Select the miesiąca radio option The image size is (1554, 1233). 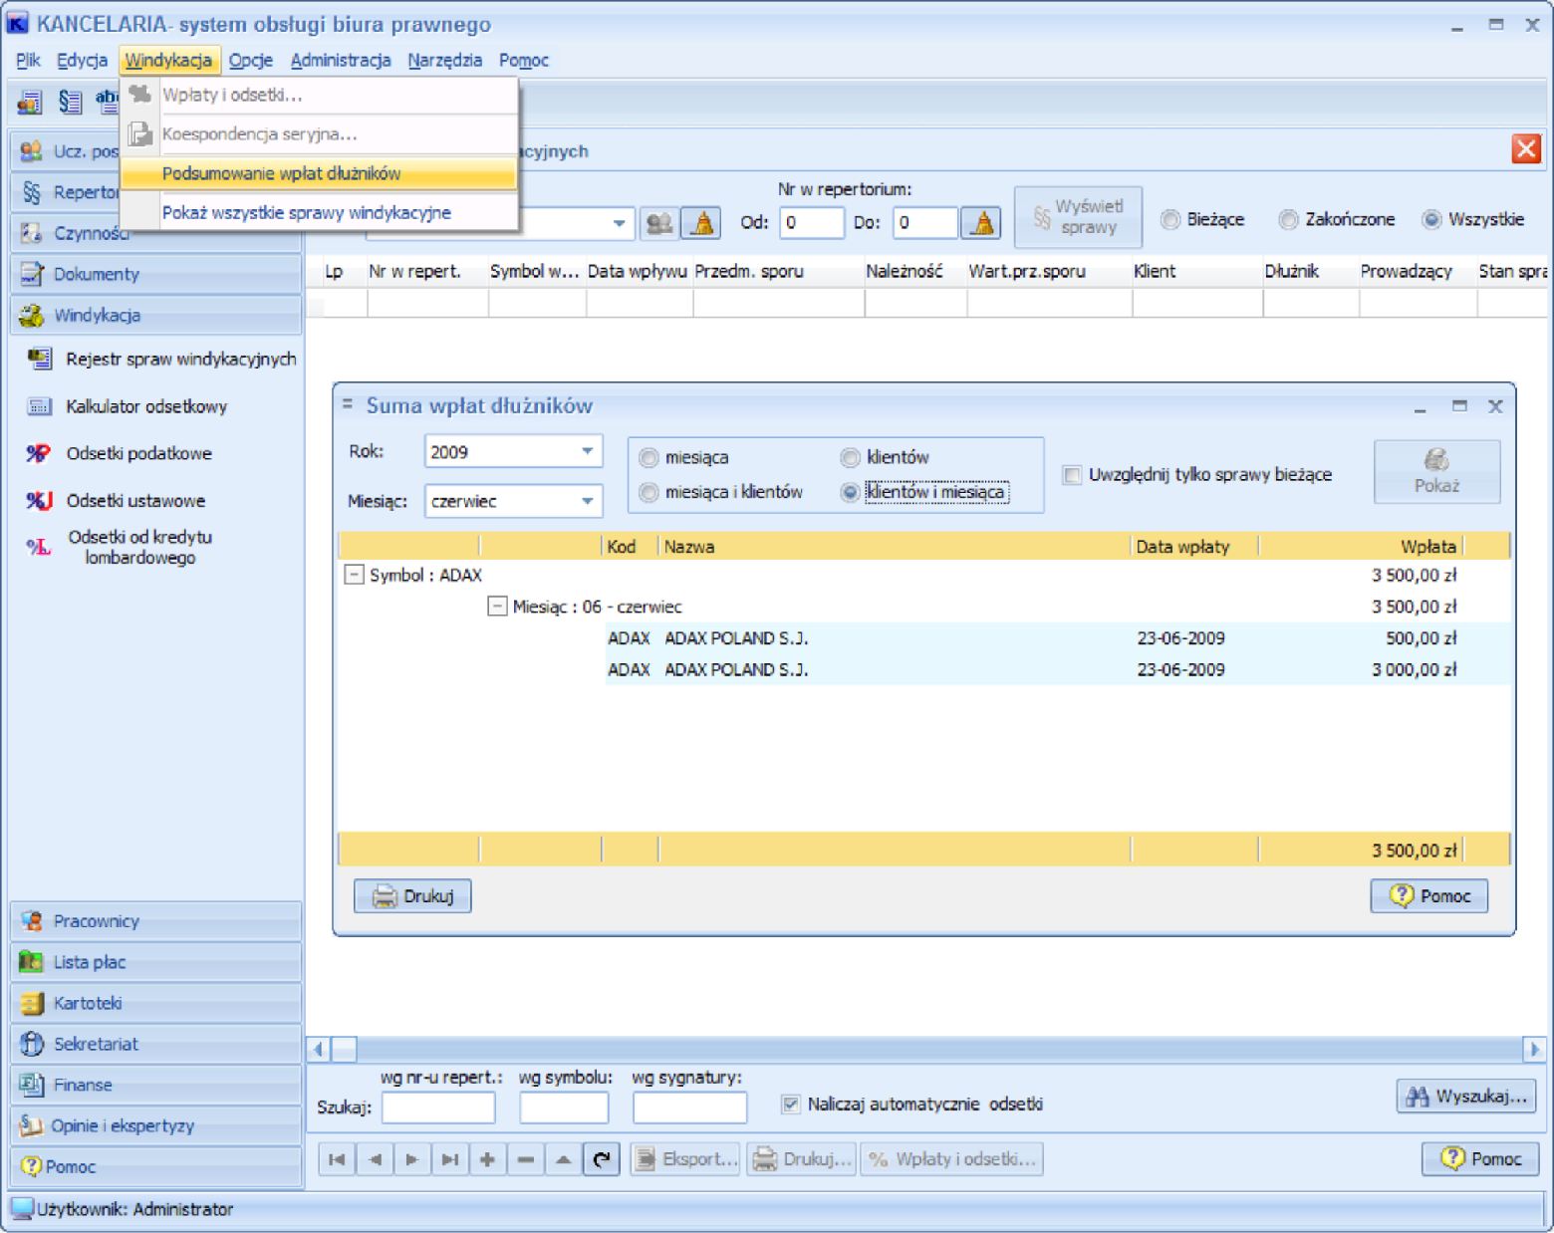coord(649,458)
